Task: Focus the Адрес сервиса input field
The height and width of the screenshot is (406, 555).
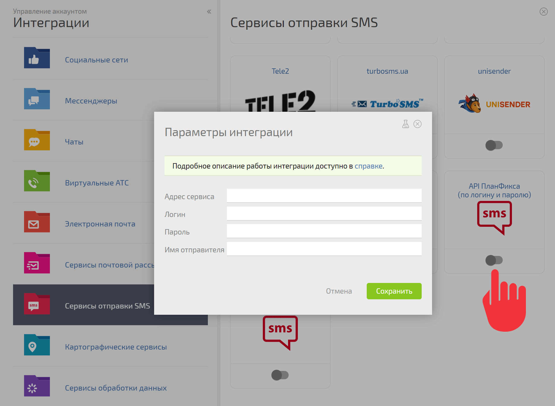Action: (x=324, y=196)
